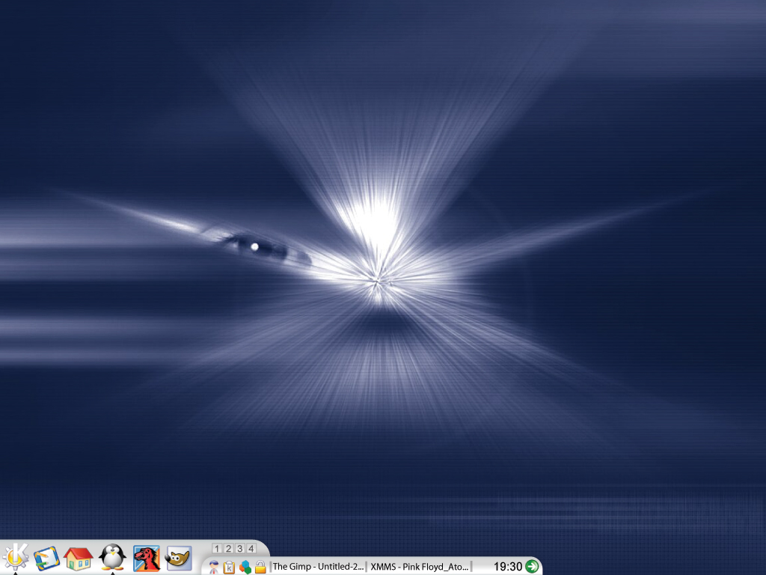Screen dimensions: 766x575
Task: Switch to virtual desktop 4
Action: pyautogui.click(x=251, y=549)
